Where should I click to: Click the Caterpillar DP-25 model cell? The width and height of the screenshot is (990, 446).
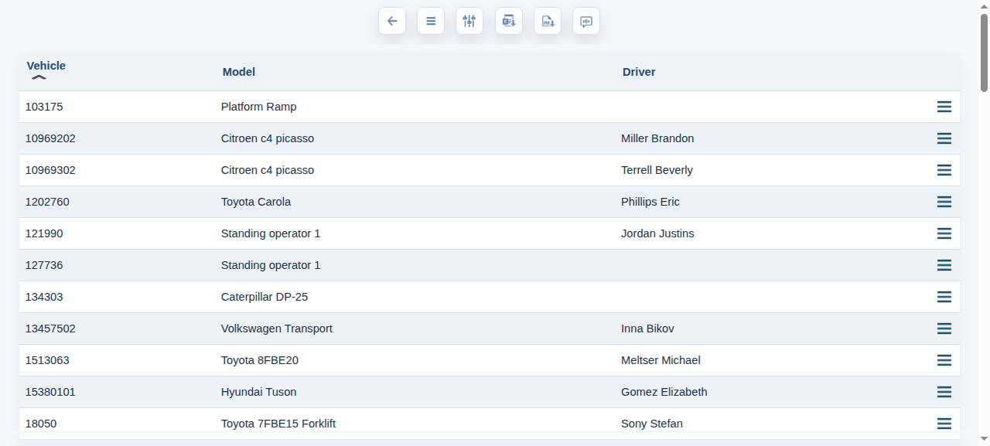[x=265, y=297]
